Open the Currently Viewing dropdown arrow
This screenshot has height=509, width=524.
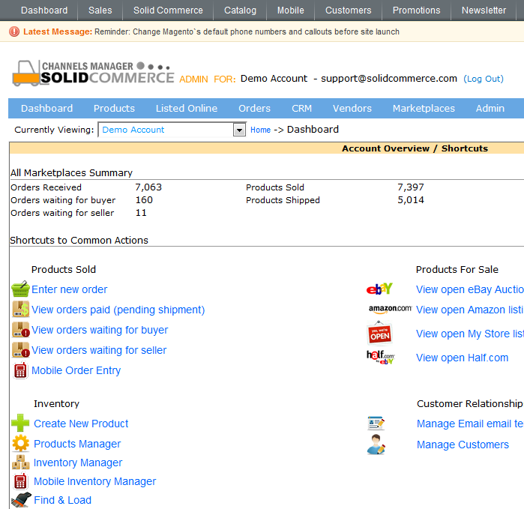coord(239,130)
